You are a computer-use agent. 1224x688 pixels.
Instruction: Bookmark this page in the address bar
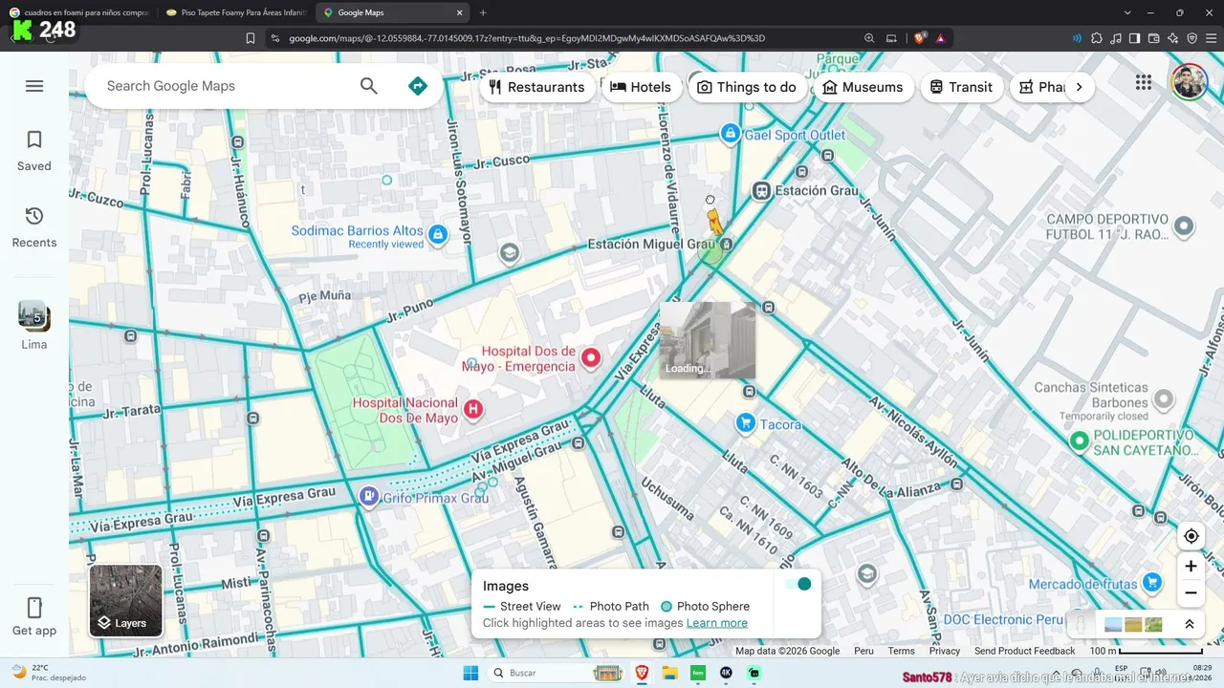tap(251, 38)
